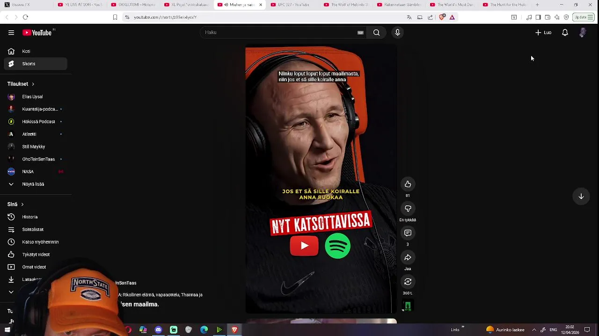Open Brave Rewards triangle icon
Viewport: 599px width, 336px height.
452,17
